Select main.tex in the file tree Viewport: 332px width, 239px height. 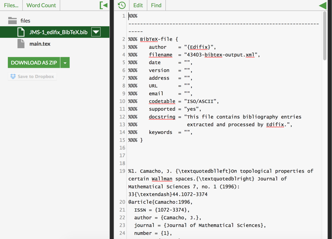coord(40,43)
